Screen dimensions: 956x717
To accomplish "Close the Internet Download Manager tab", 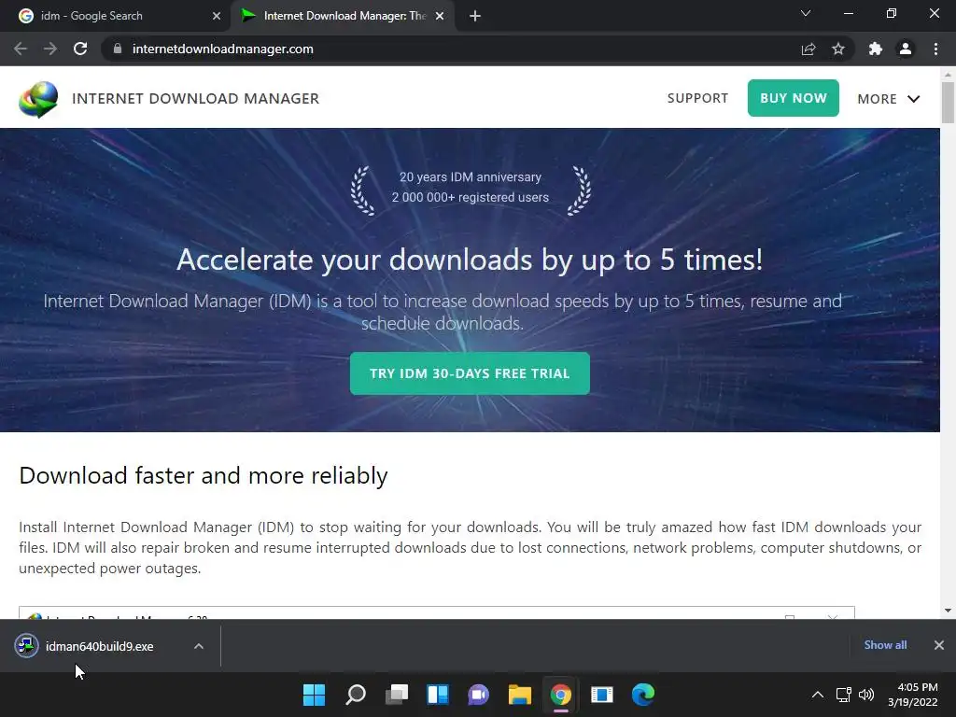I will pos(440,16).
